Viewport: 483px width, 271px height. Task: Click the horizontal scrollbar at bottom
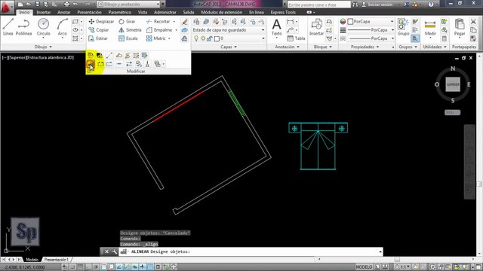397,260
